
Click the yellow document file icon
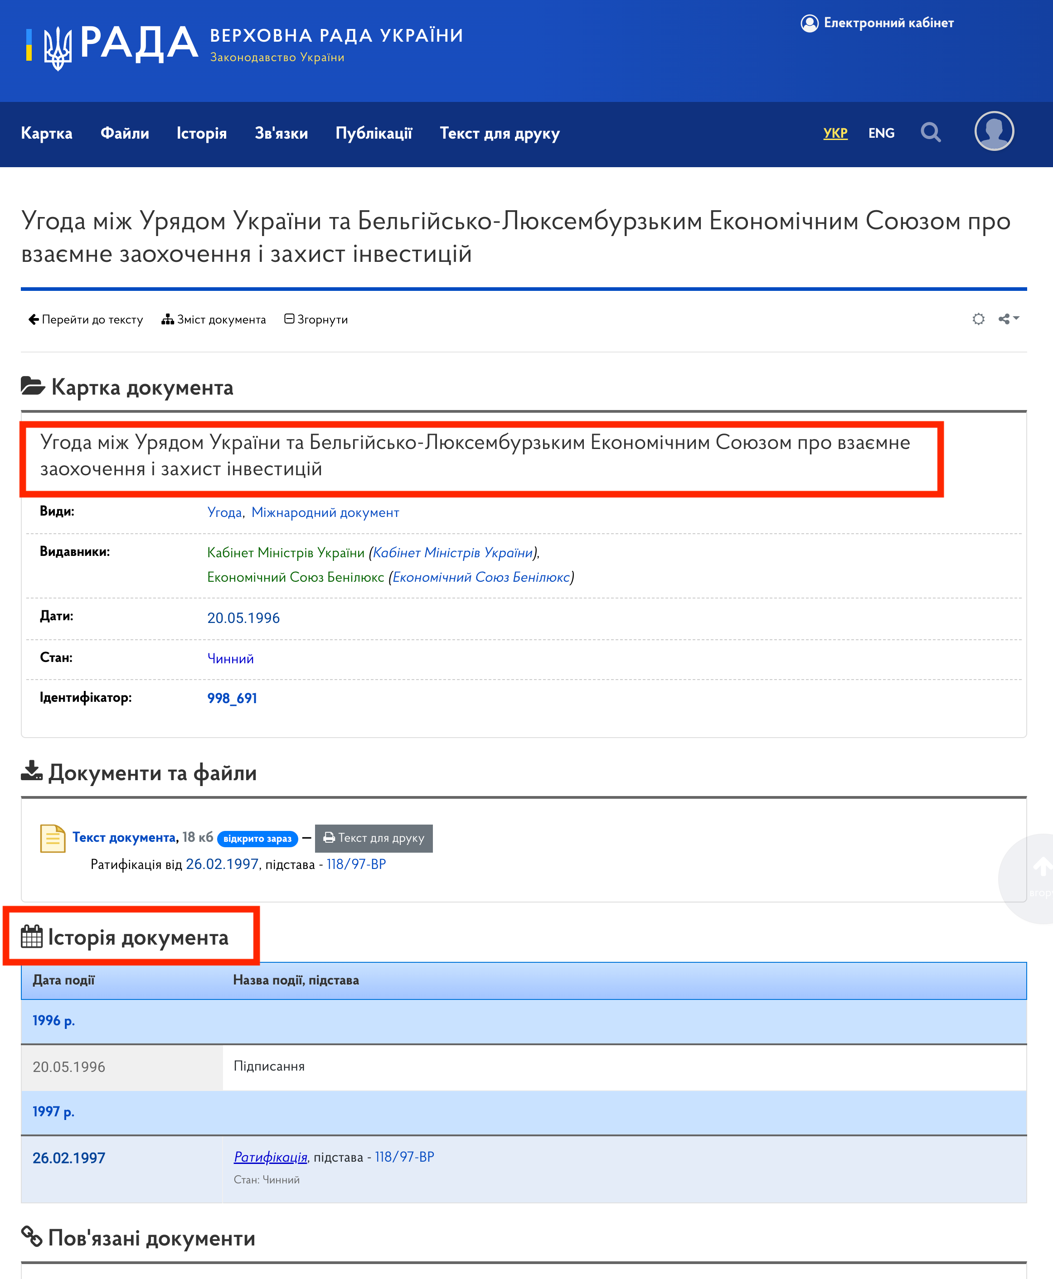tap(53, 838)
